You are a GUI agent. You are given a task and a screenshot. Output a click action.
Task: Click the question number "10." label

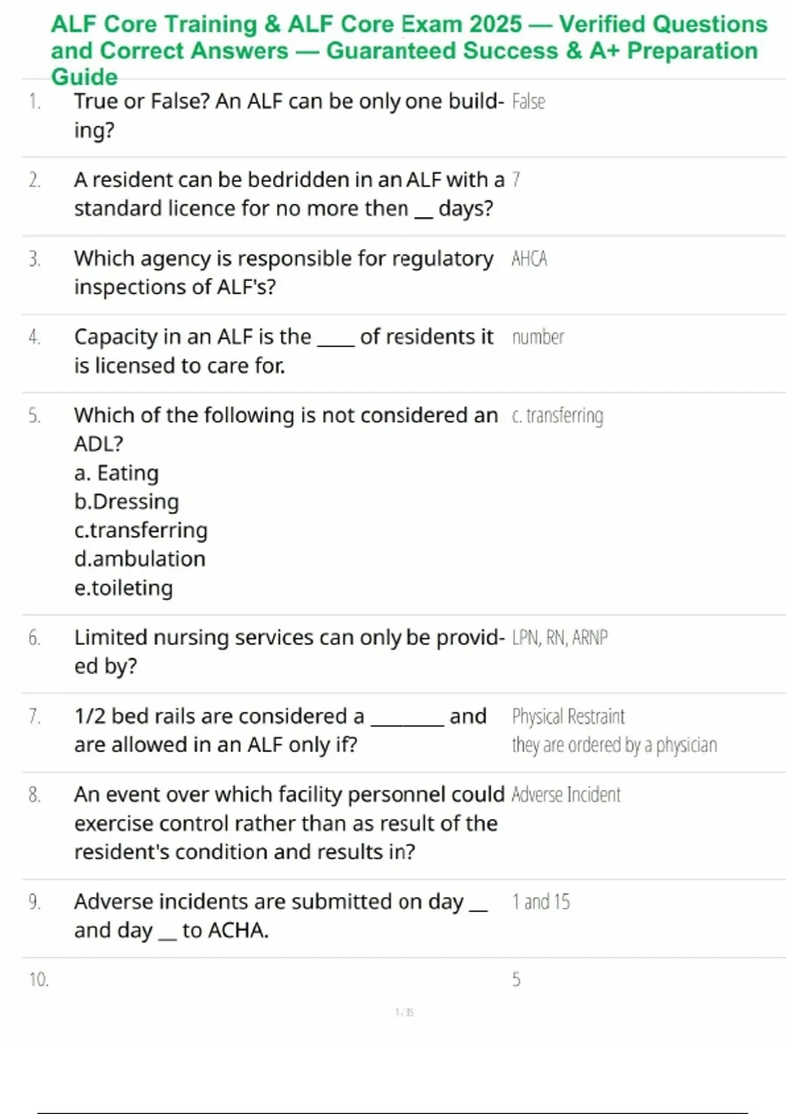[x=39, y=980]
